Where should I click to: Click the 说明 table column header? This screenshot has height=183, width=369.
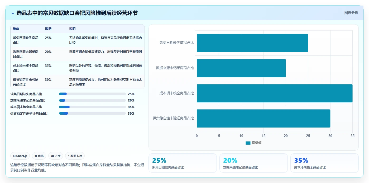[x=72, y=29]
